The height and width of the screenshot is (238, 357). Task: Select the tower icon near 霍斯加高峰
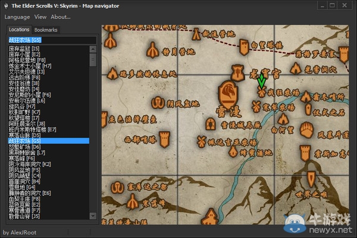point(305,153)
